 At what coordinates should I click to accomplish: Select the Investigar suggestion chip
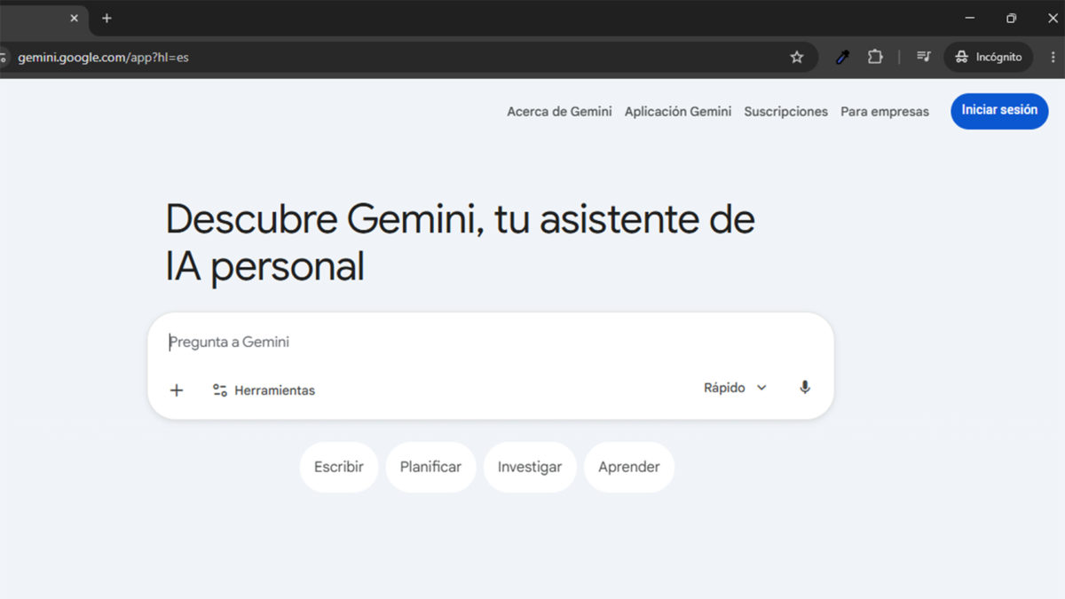click(x=530, y=467)
